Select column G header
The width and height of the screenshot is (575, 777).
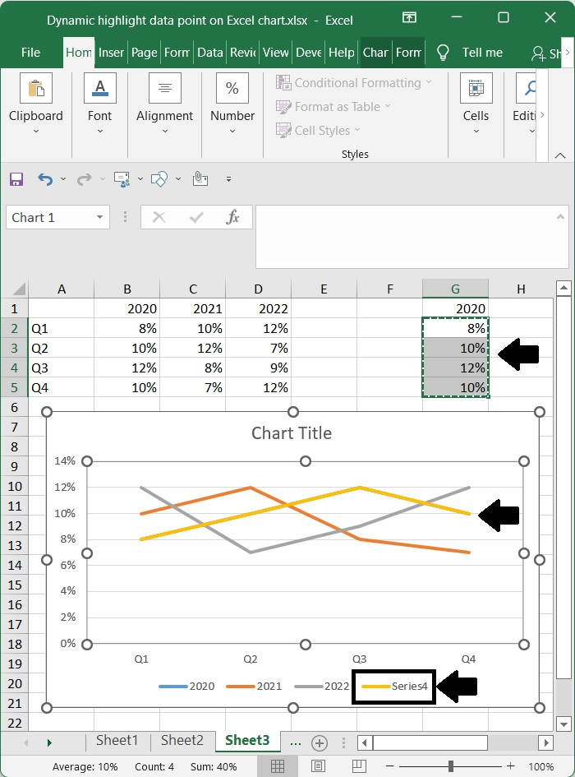455,289
